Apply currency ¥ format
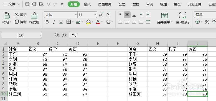The height and width of the screenshot is (101, 216). (x=198, y=22)
